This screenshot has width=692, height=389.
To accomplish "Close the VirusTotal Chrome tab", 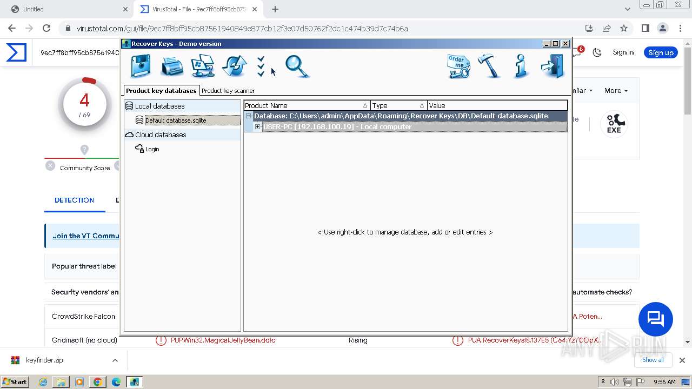I will tap(255, 9).
